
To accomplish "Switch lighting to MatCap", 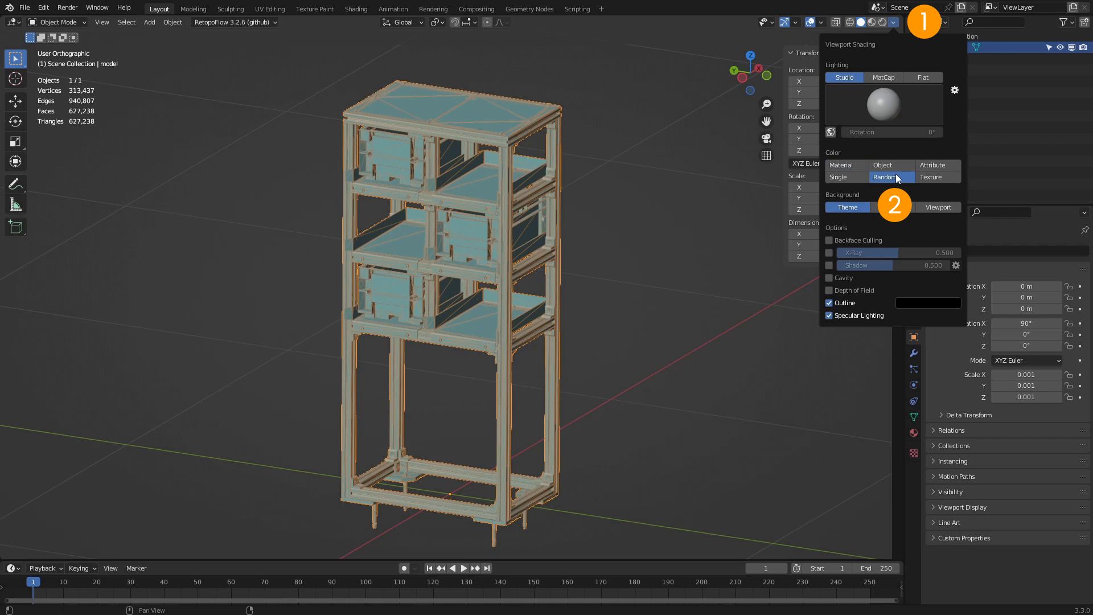I will 884,77.
